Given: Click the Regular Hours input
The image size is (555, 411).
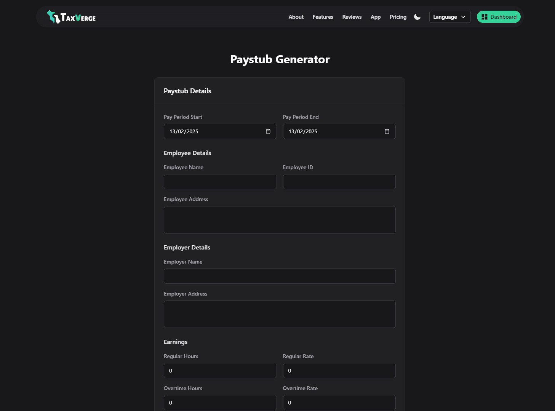Looking at the screenshot, I should (x=220, y=370).
